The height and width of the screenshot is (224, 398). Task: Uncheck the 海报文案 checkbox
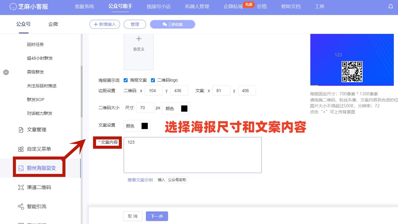125,80
